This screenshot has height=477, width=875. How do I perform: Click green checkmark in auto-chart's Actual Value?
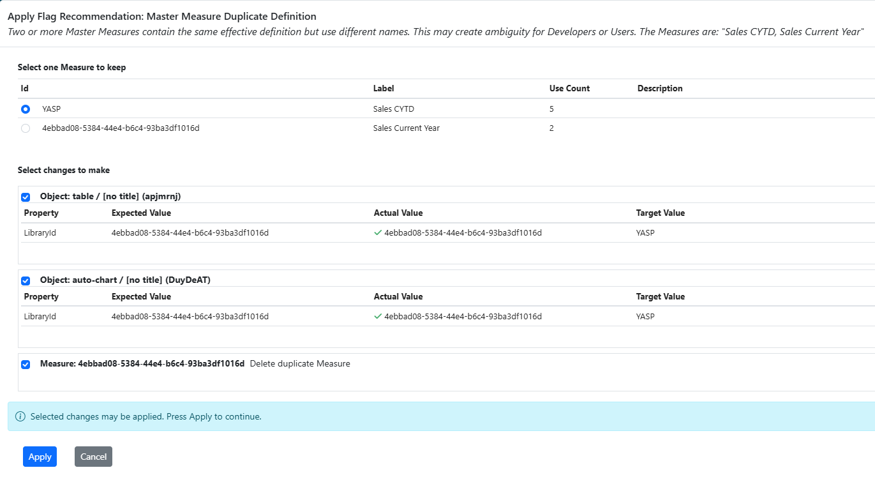click(378, 317)
